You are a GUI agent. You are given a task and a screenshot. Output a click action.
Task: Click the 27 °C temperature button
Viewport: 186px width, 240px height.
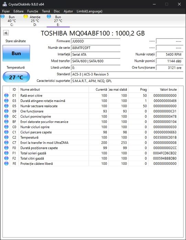16,77
